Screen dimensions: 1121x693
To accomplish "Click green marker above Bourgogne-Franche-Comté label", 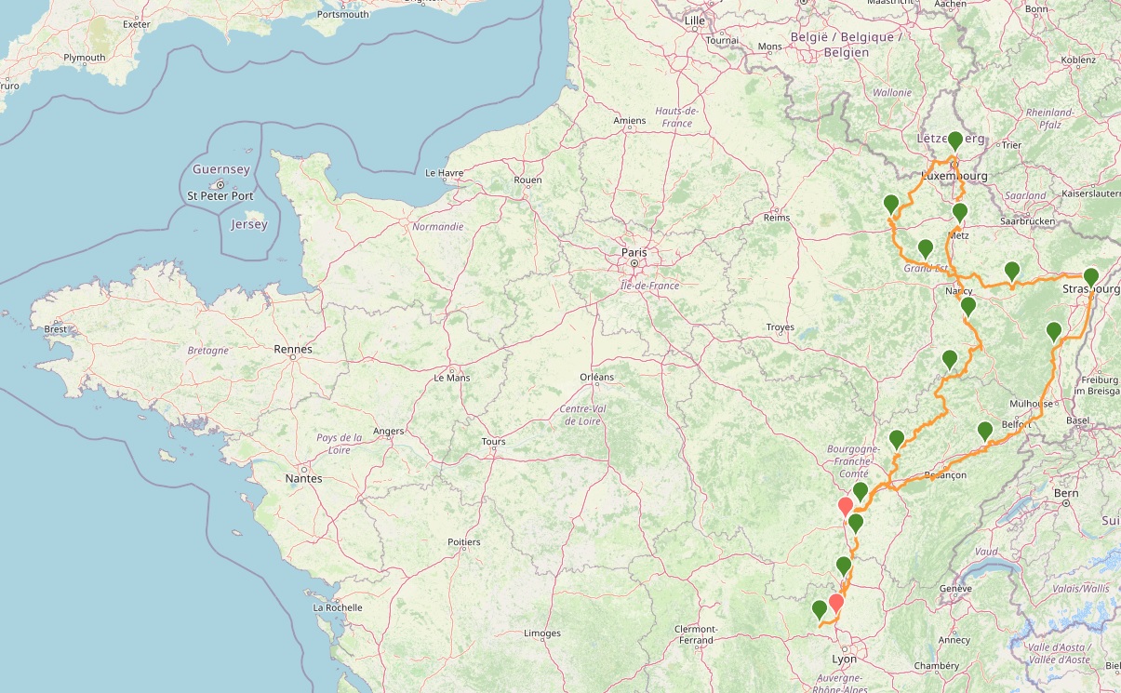I will click(897, 439).
